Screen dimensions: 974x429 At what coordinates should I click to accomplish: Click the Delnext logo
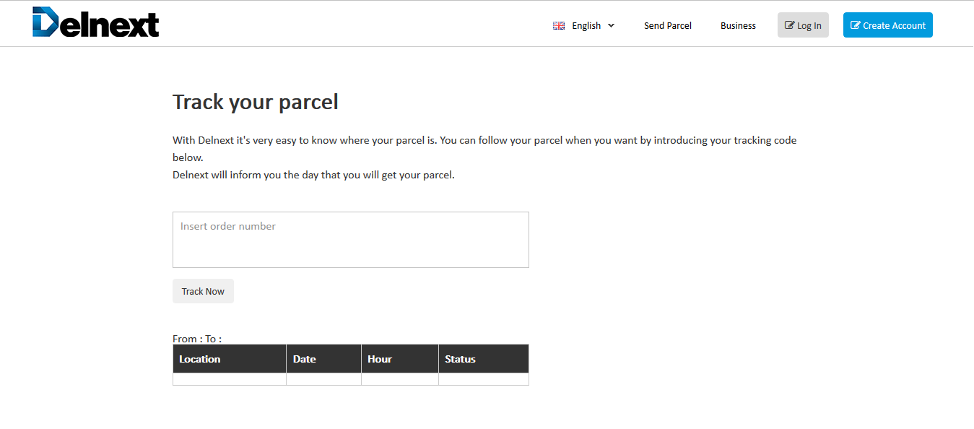click(x=95, y=22)
